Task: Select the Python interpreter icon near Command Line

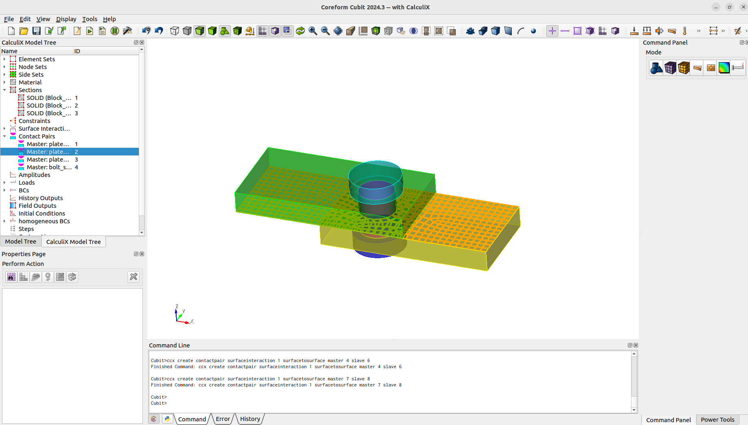Action: 167,419
